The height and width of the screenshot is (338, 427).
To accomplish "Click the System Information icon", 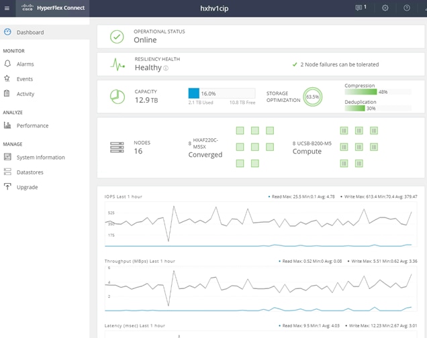I will pos(7,157).
